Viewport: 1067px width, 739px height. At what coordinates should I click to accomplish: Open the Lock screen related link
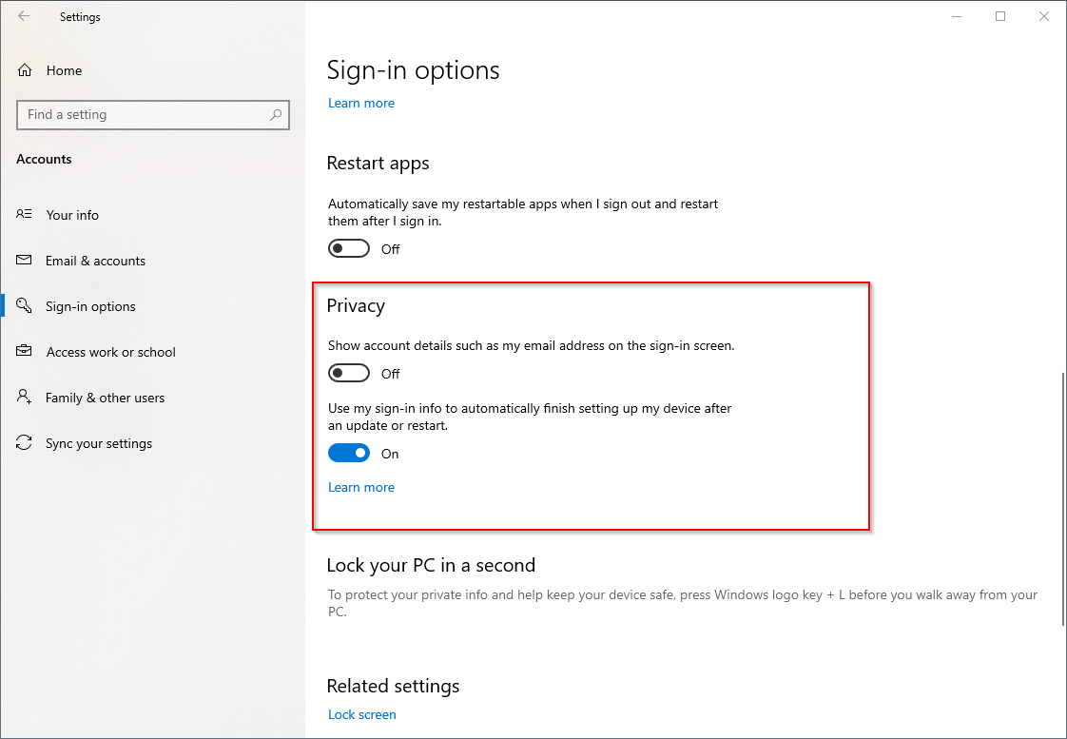pos(362,715)
